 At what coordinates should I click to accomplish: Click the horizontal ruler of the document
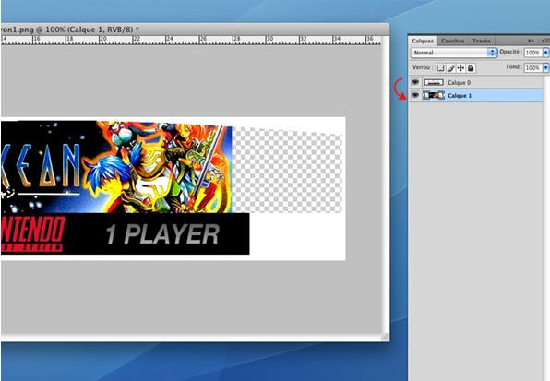click(191, 40)
